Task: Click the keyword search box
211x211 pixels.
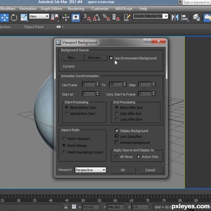Action: pos(197,2)
